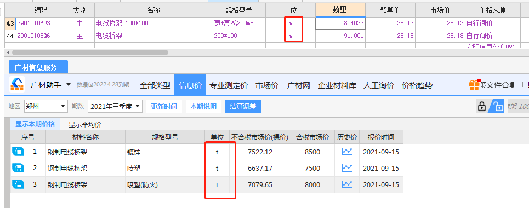This screenshot has height=208, width=529.
Task: Click market price cell 26.18
Action: [440, 36]
